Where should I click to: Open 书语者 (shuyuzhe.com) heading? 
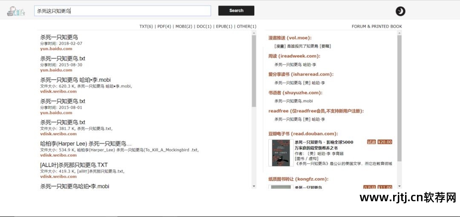[x=295, y=93]
